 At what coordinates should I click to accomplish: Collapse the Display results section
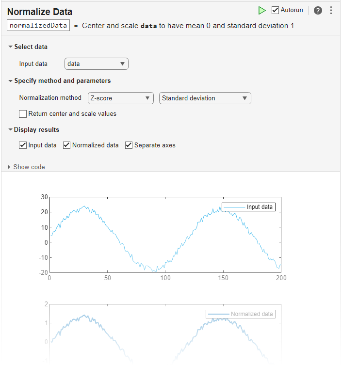point(11,130)
